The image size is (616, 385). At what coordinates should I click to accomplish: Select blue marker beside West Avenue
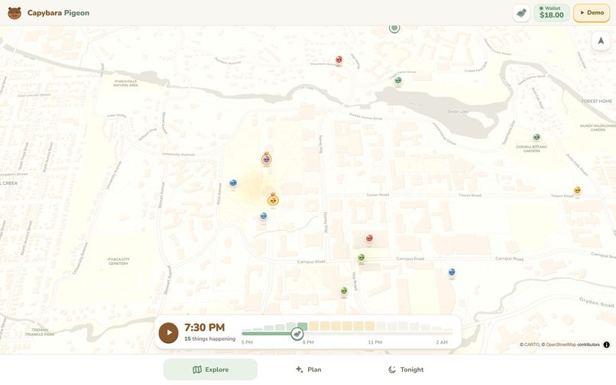(233, 183)
